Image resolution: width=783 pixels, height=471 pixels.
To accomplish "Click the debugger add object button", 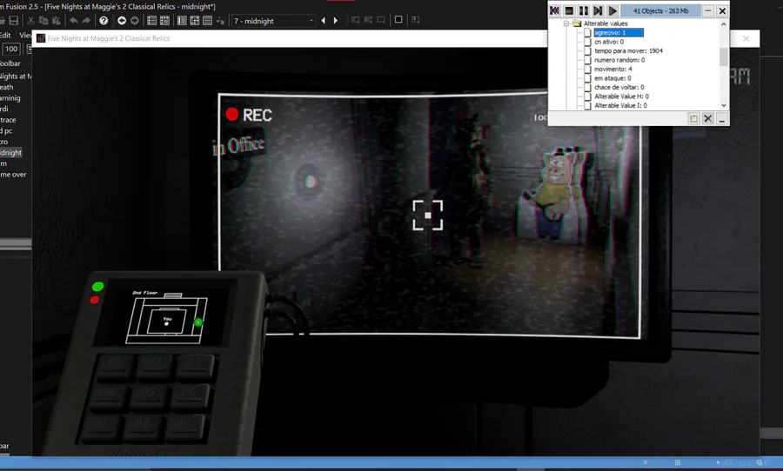I will pyautogui.click(x=693, y=119).
